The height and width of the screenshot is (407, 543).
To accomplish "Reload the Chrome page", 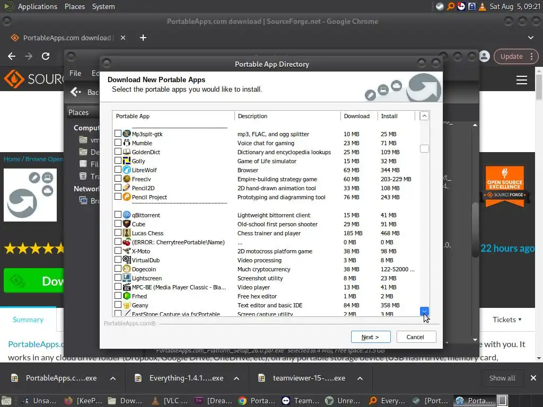I will [46, 56].
